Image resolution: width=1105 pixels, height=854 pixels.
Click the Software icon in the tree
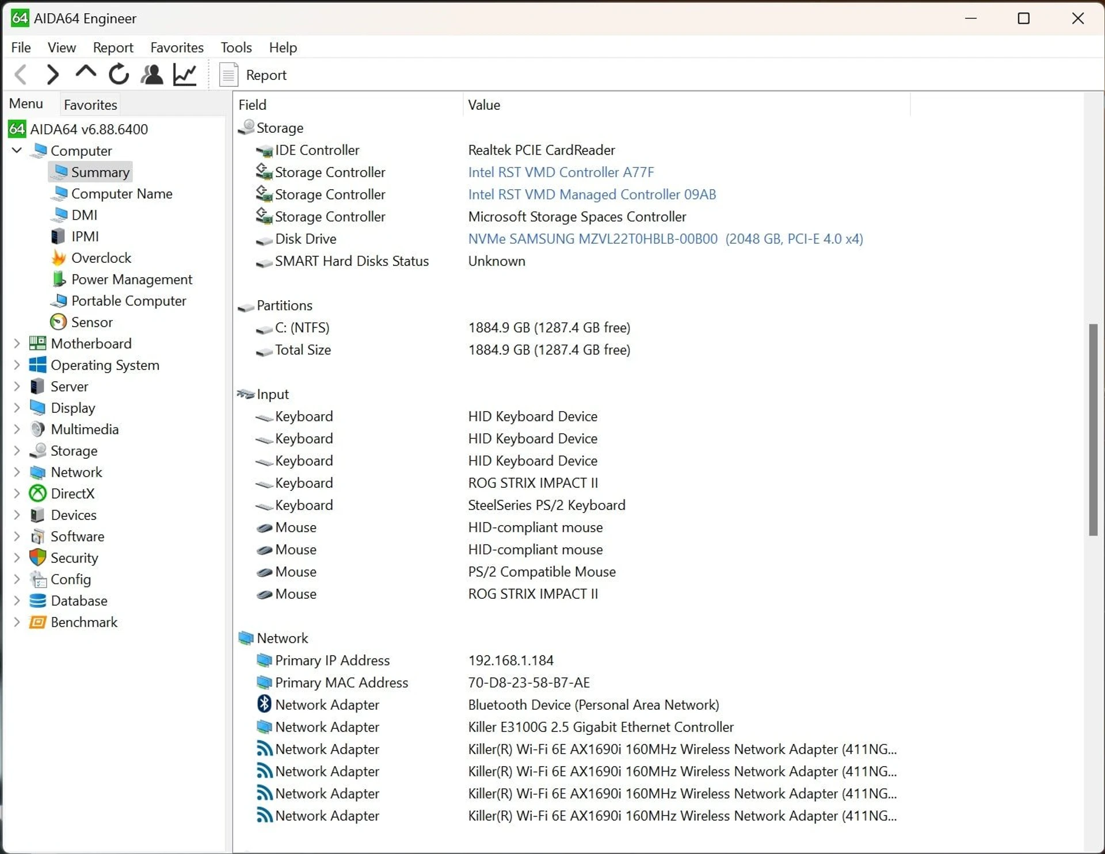tap(37, 537)
